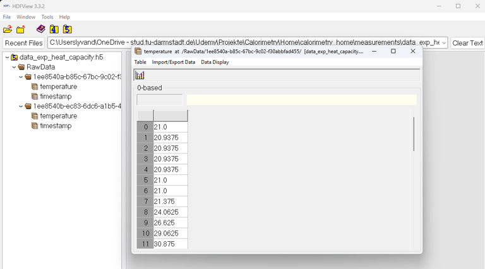
Task: Click cell value 20.9375 in row 4
Action: coord(171,169)
